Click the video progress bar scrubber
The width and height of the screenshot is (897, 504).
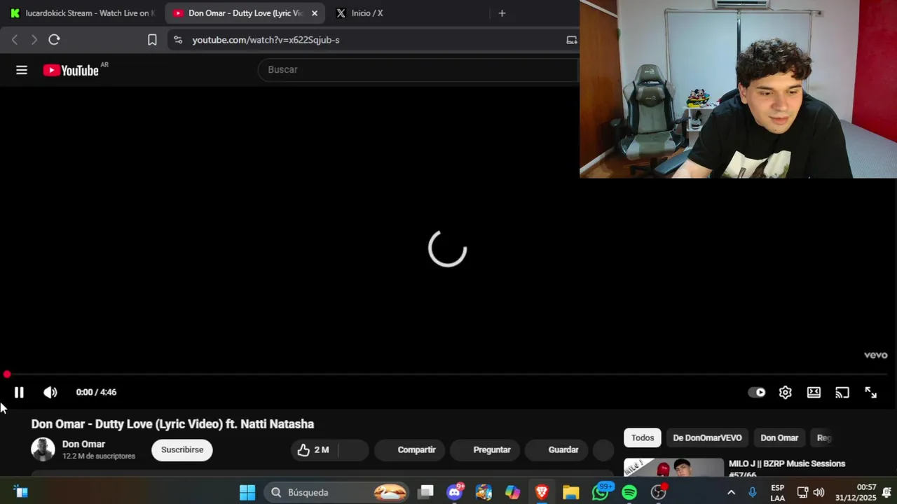pos(7,375)
